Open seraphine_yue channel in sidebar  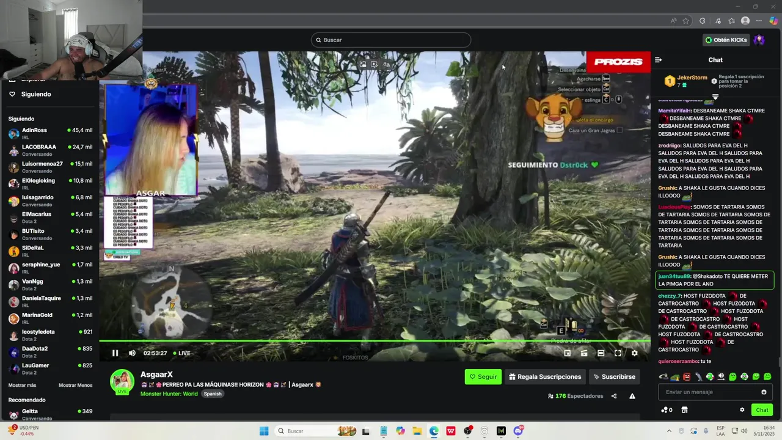coord(50,268)
